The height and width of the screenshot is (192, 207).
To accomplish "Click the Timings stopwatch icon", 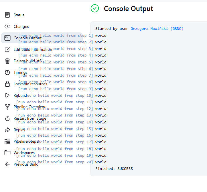I will click(7, 72).
